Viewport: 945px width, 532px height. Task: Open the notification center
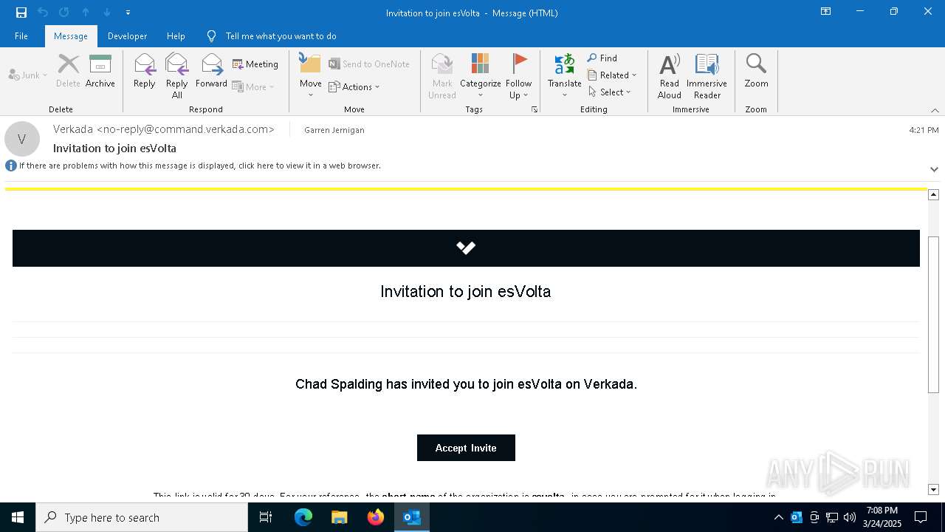(x=921, y=517)
